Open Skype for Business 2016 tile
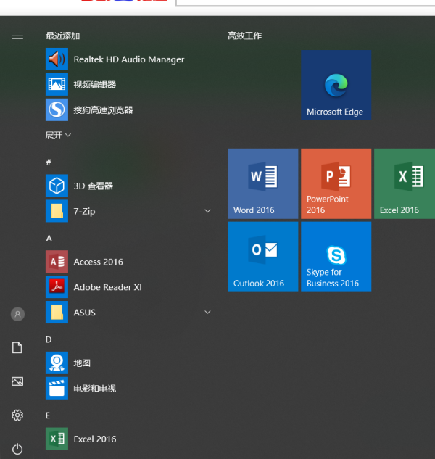Image resolution: width=435 pixels, height=459 pixels. pyautogui.click(x=336, y=257)
